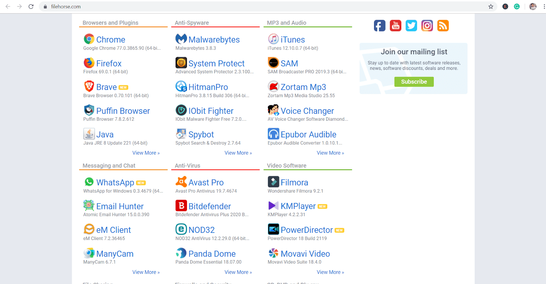Screen dimensions: 546x284
Task: View More under Anti-Spyware
Action: tap(238, 153)
